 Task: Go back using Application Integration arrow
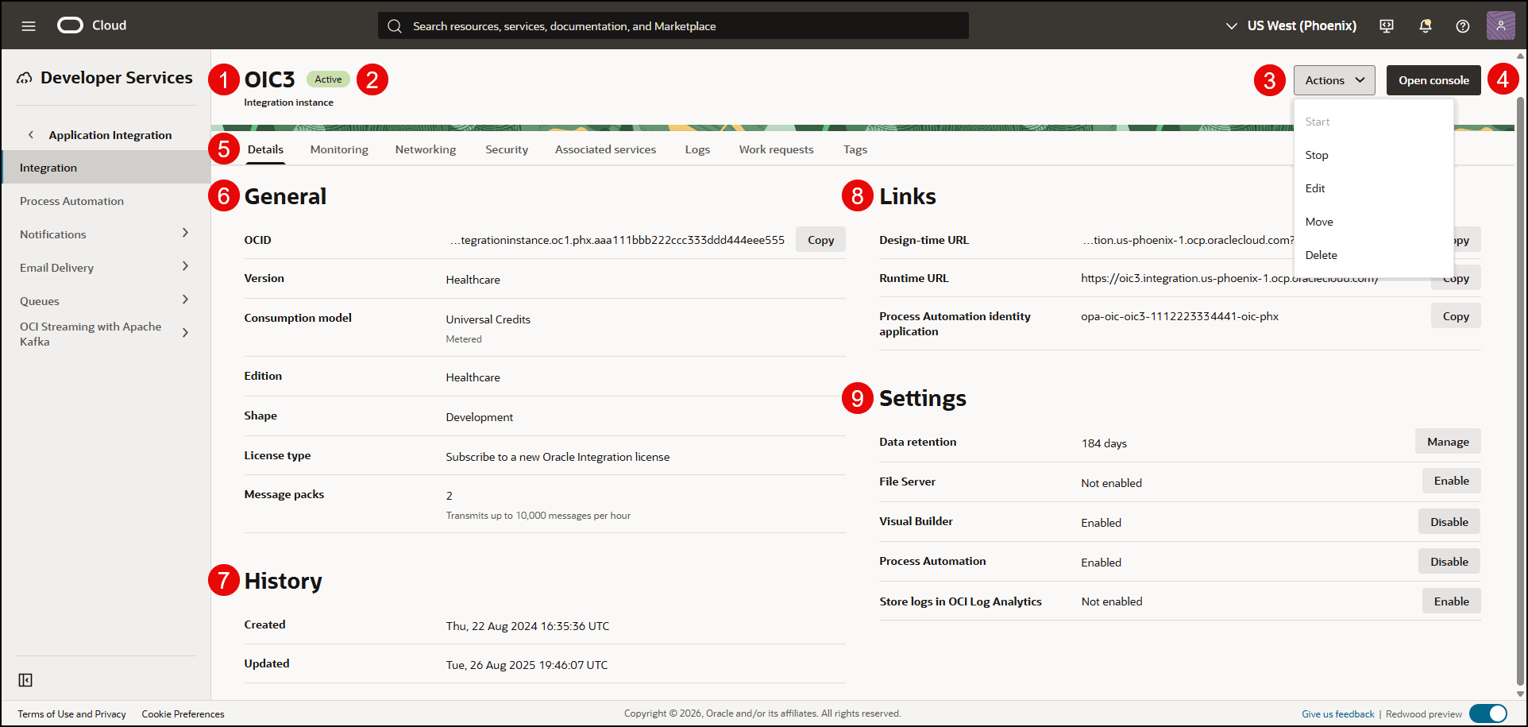click(31, 135)
